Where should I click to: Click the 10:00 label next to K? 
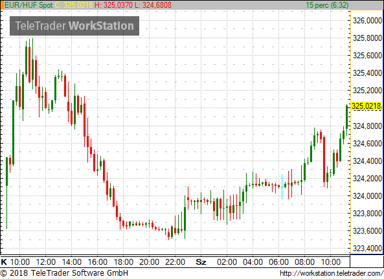(x=20, y=262)
